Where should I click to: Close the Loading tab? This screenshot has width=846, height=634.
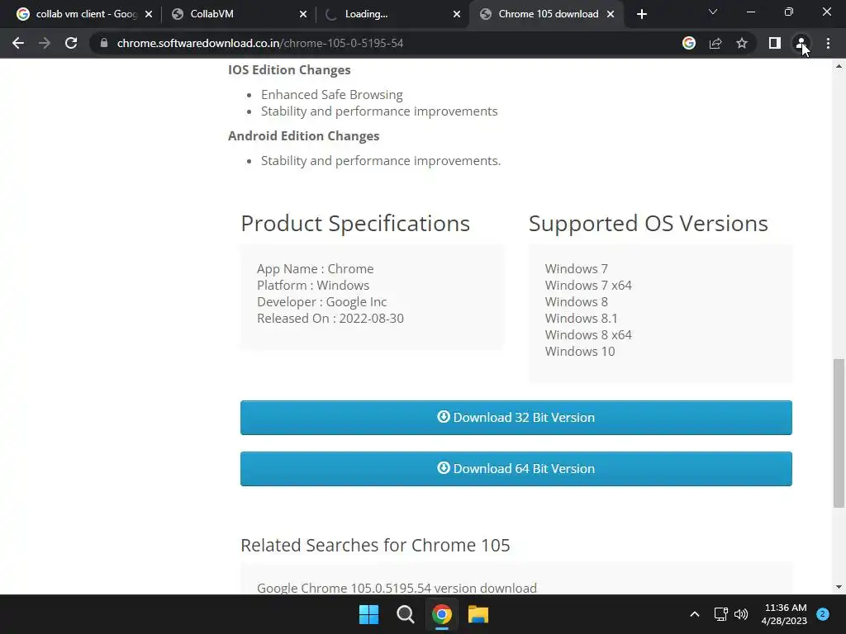point(457,14)
